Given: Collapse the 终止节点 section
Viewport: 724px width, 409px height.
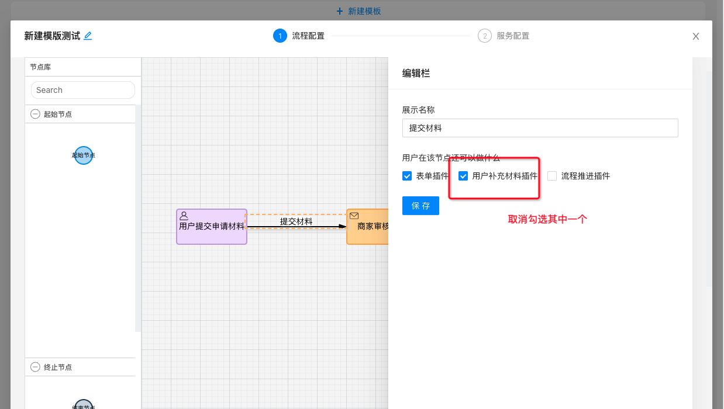Looking at the screenshot, I should coord(35,367).
